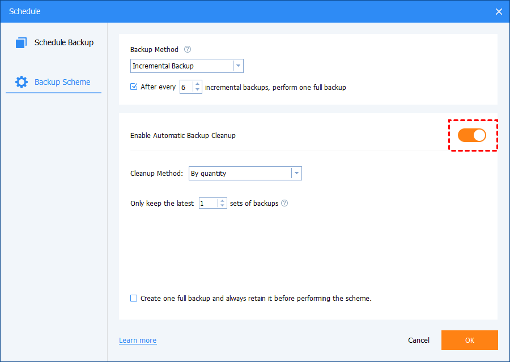Click Cancel to discard changes
This screenshot has height=362, width=510.
(419, 341)
